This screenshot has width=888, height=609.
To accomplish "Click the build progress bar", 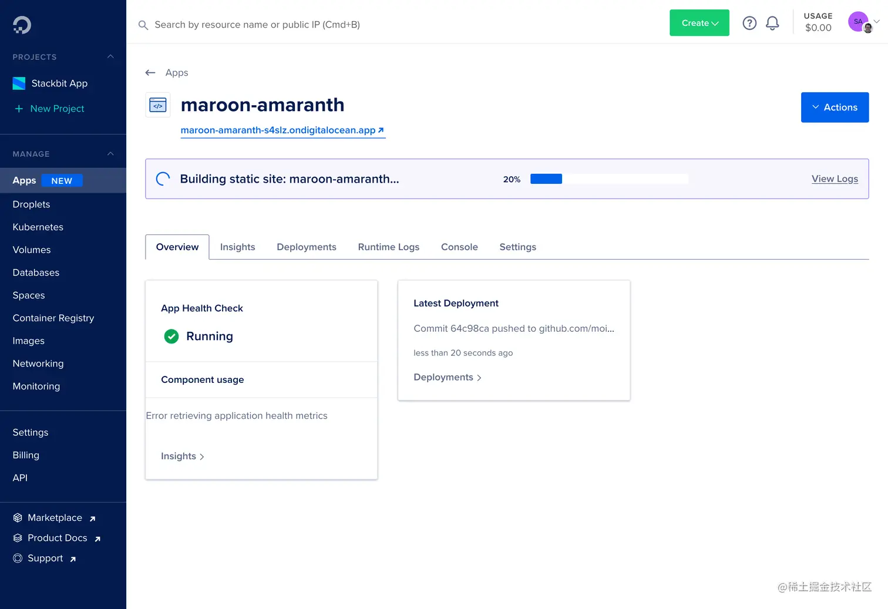I will (608, 179).
